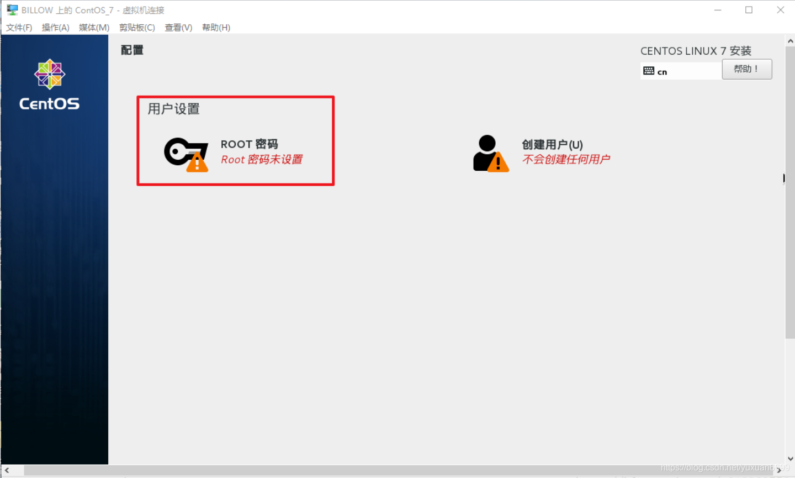Screen dimensions: 795x478
Task: Open the 媒体(M) menu
Action: point(94,28)
